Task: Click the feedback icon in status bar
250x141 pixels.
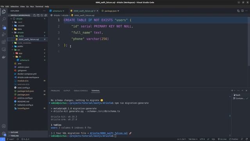Action: click(242, 139)
